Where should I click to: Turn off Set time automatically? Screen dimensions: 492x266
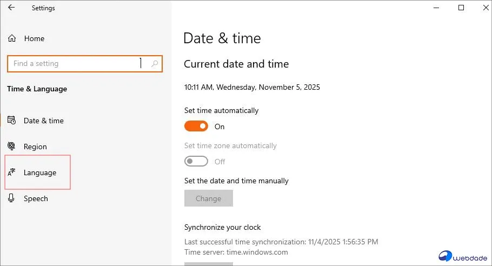[x=196, y=127]
